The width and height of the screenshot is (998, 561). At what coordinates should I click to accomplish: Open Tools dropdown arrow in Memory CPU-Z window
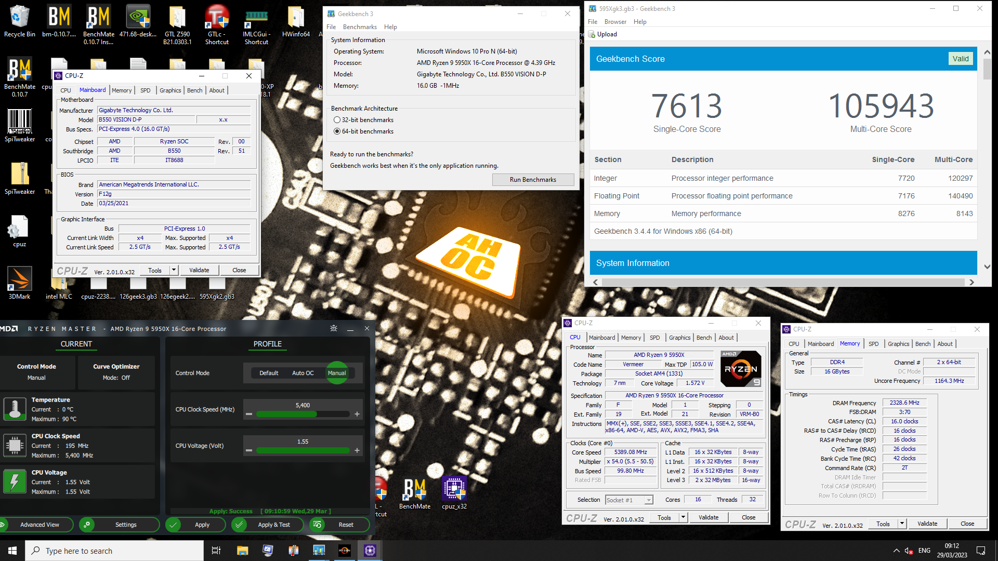click(902, 524)
